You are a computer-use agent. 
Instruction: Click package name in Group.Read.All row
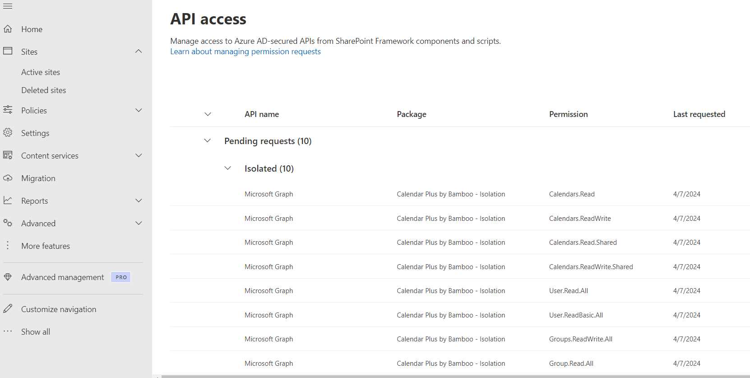click(x=451, y=364)
